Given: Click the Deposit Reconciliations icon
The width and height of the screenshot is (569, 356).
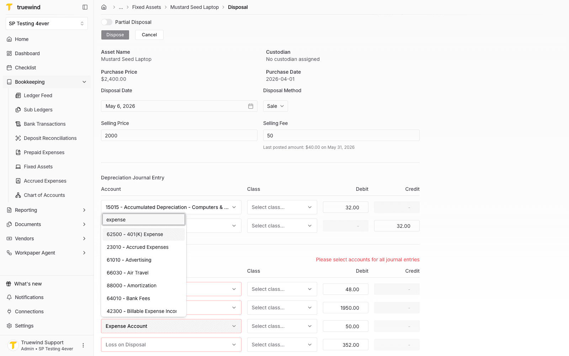Looking at the screenshot, I should (x=18, y=138).
